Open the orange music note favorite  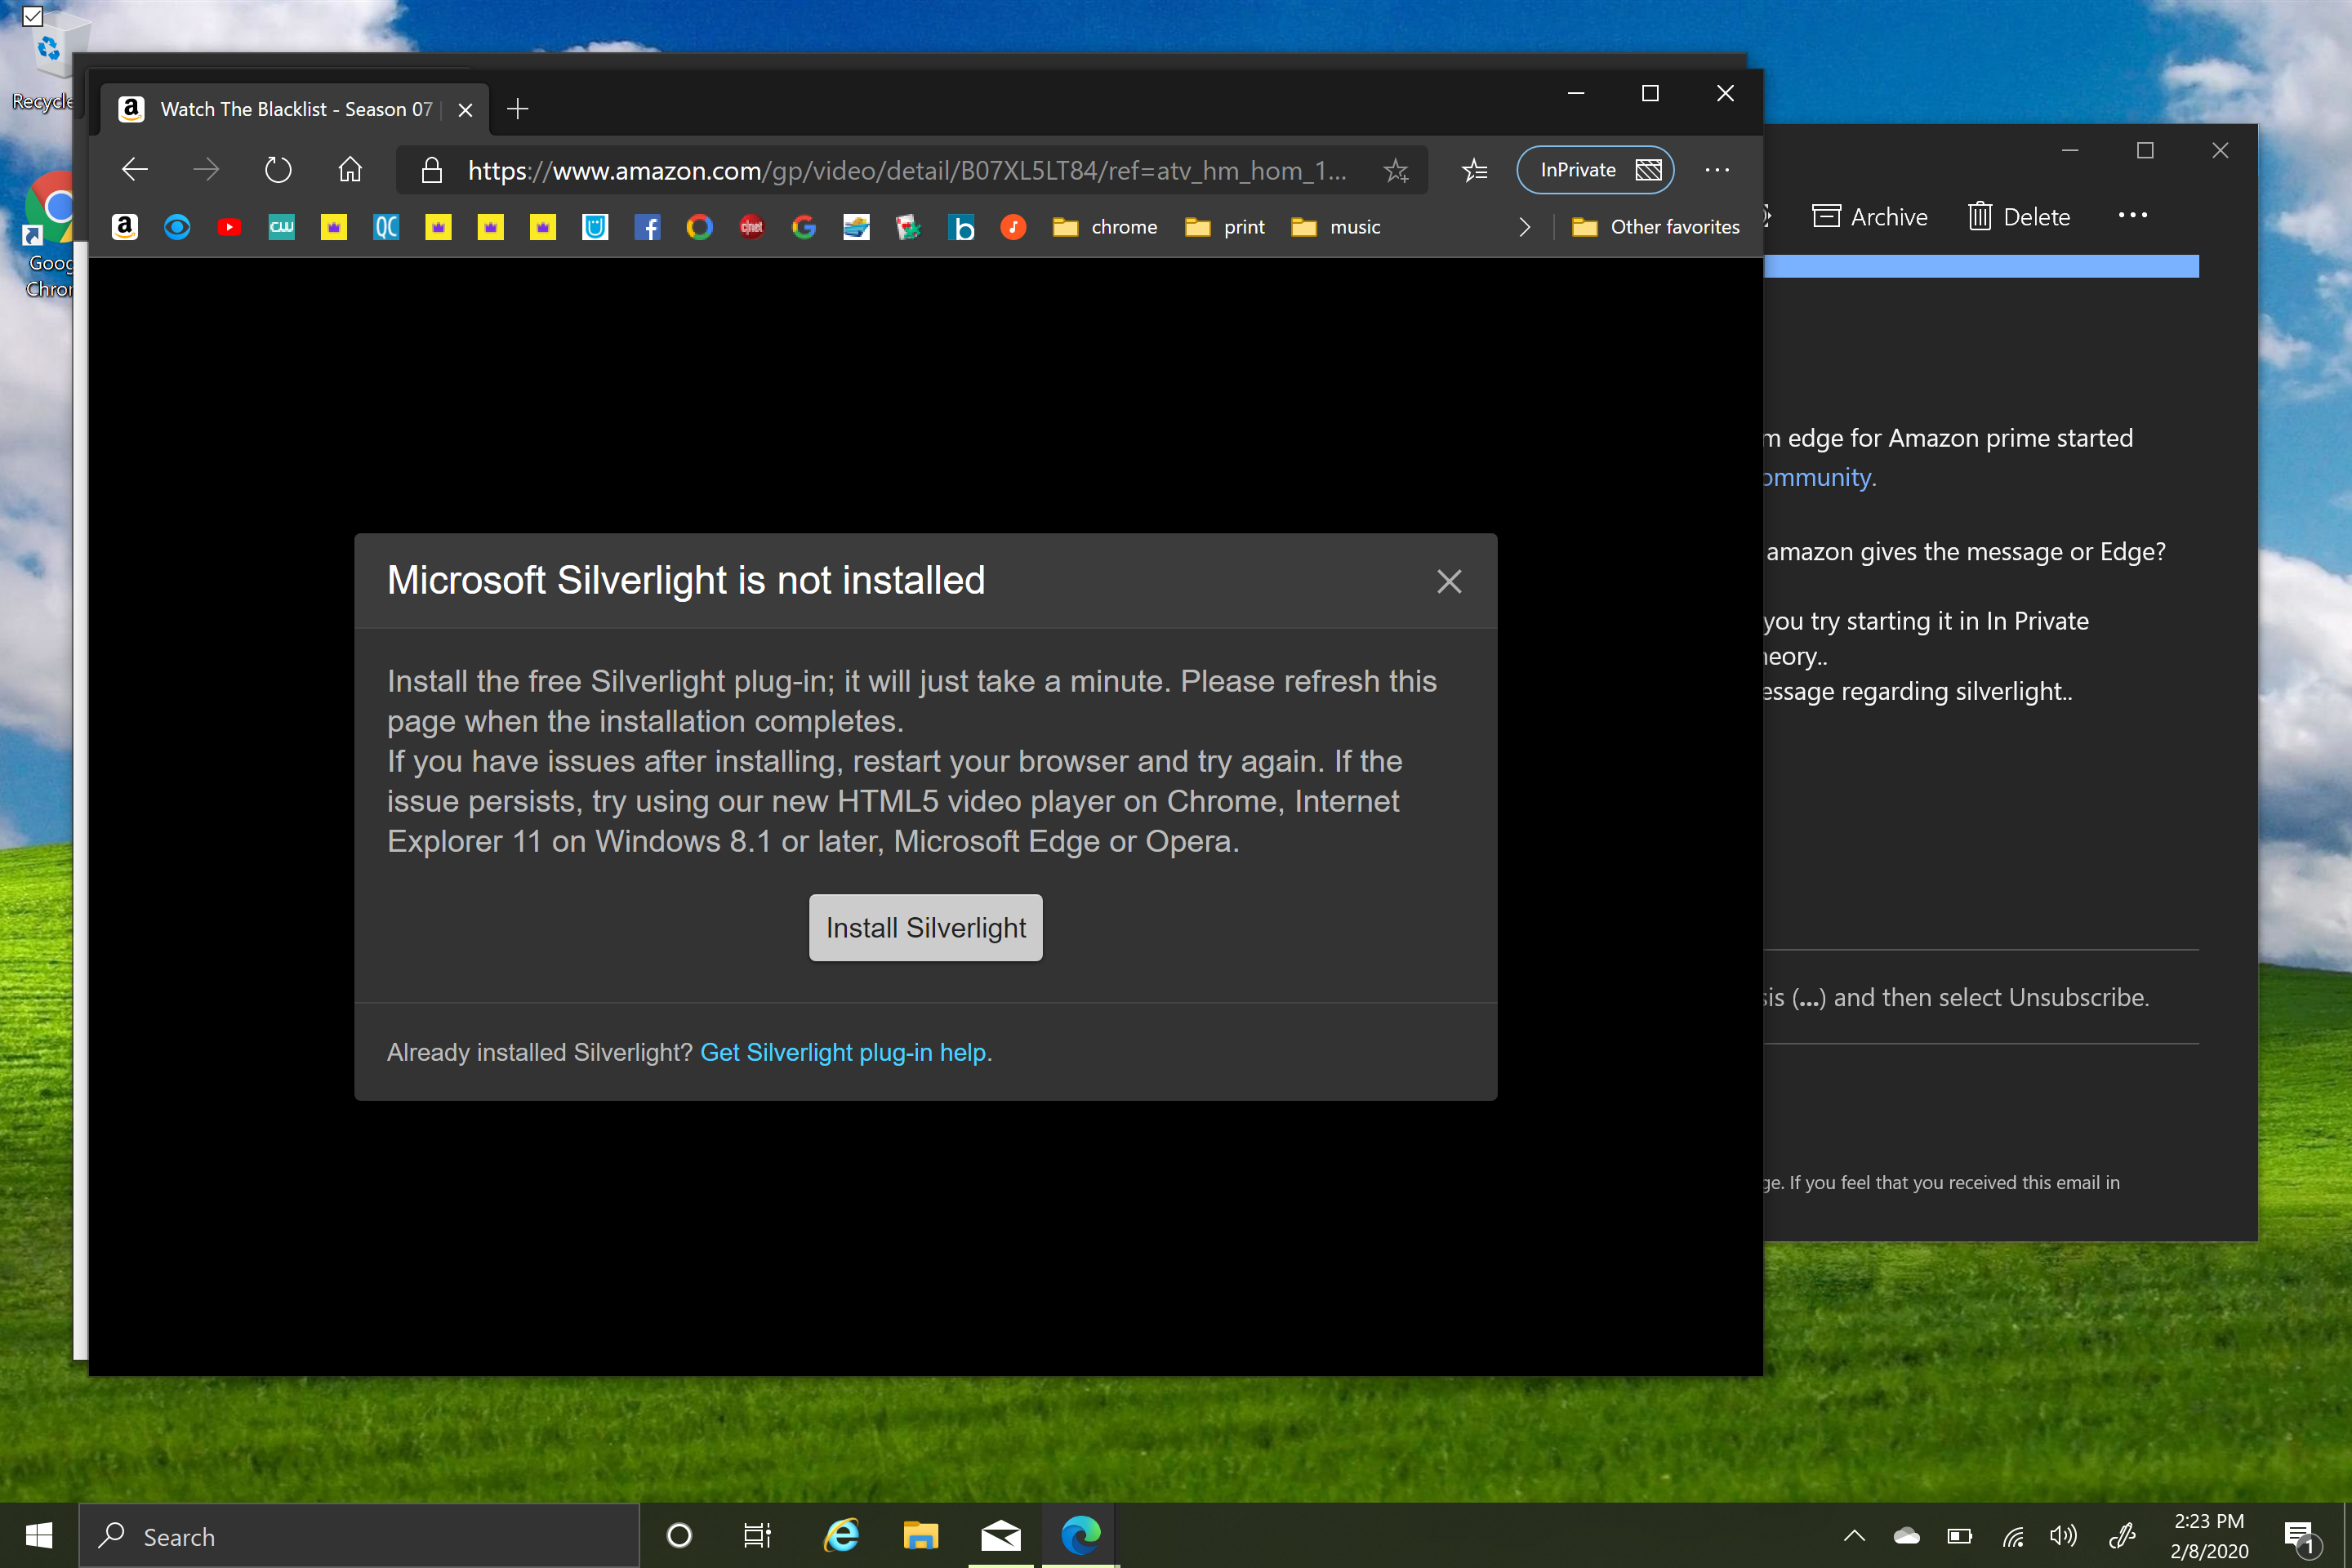tap(1013, 227)
